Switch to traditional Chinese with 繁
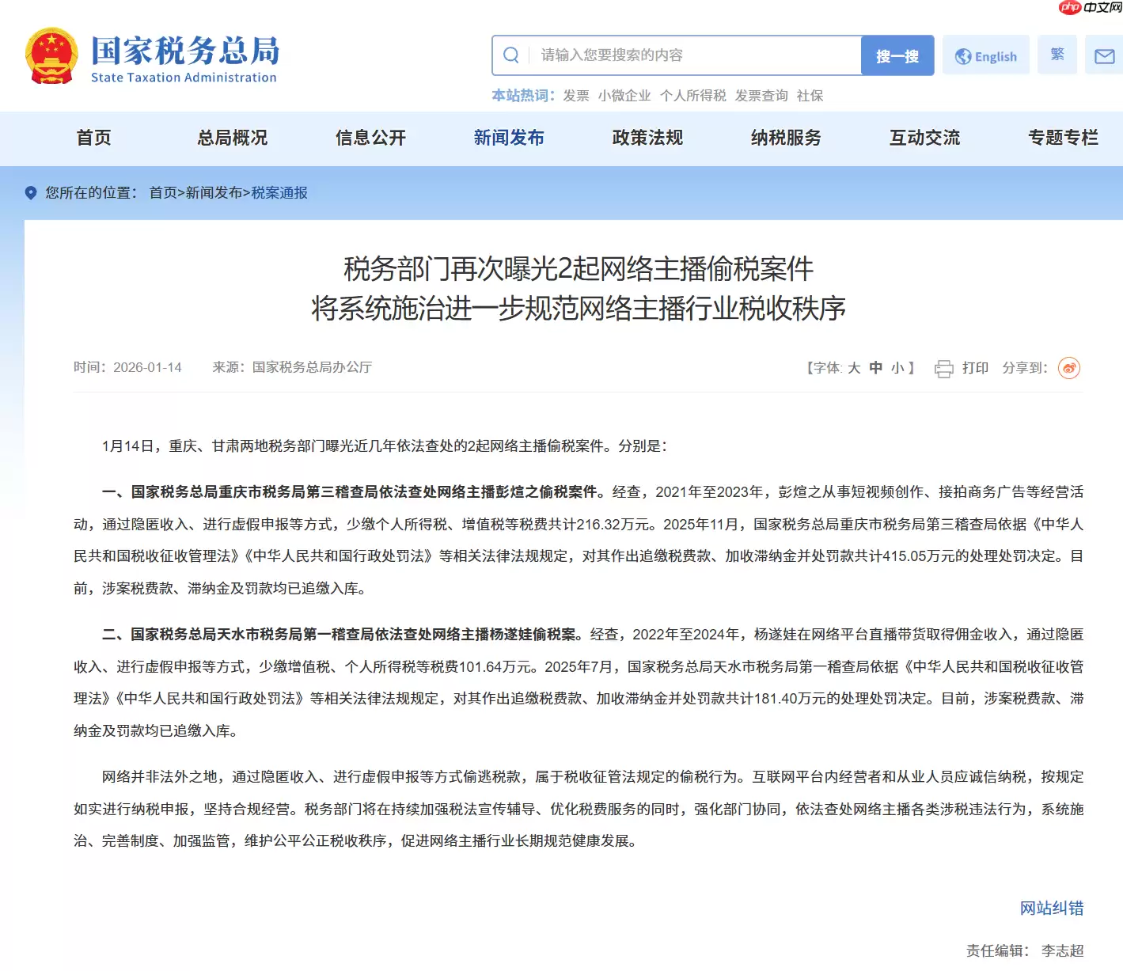 [x=1057, y=55]
